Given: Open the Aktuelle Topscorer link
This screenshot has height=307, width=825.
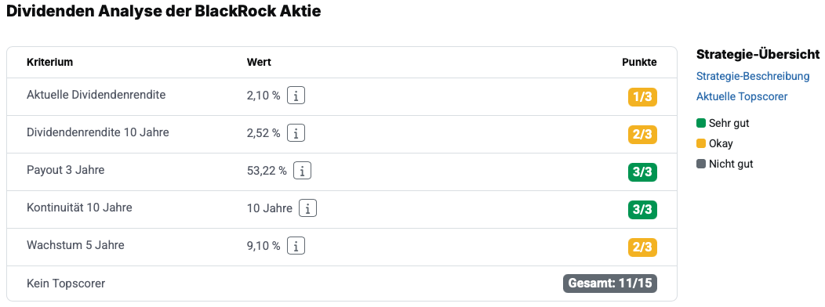Looking at the screenshot, I should pos(742,97).
